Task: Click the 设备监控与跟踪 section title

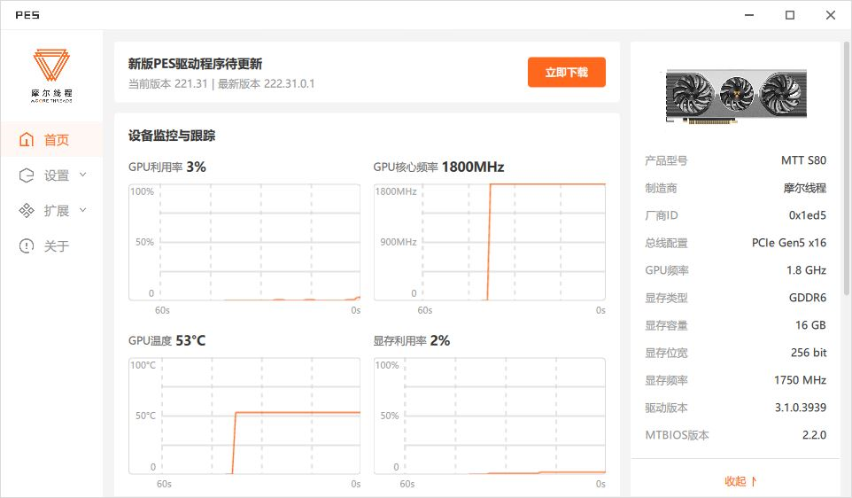Action: [x=172, y=136]
